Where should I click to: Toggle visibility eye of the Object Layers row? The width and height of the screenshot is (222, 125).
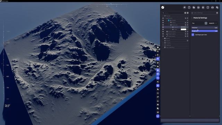point(163,34)
